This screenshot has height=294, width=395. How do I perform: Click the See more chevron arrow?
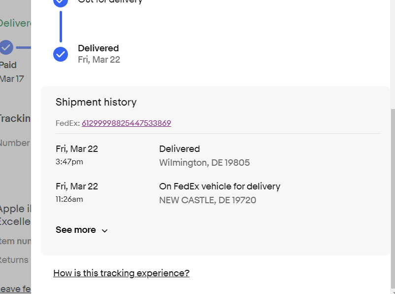pyautogui.click(x=104, y=231)
